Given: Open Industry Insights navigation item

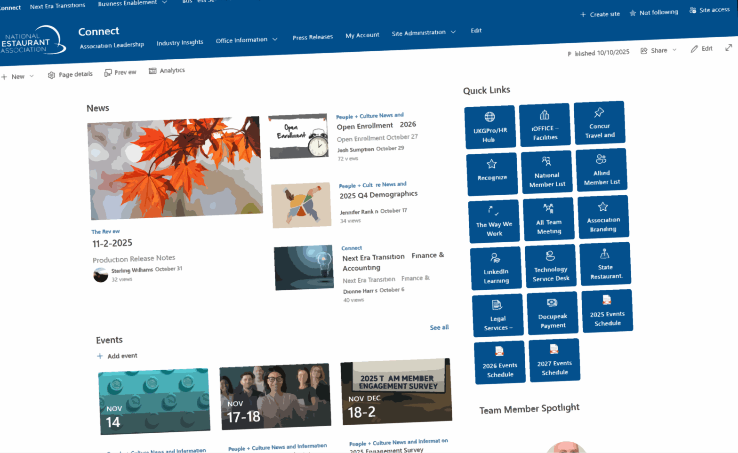Looking at the screenshot, I should [x=180, y=43].
